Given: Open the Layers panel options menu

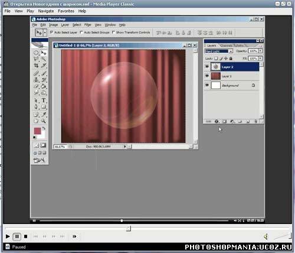Looking at the screenshot, I should click(x=261, y=46).
